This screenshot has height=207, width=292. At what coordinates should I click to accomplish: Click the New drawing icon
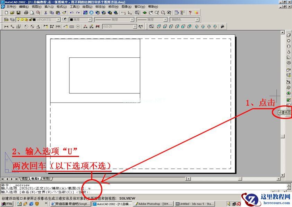7,13
